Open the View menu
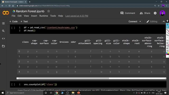 click(26, 16)
